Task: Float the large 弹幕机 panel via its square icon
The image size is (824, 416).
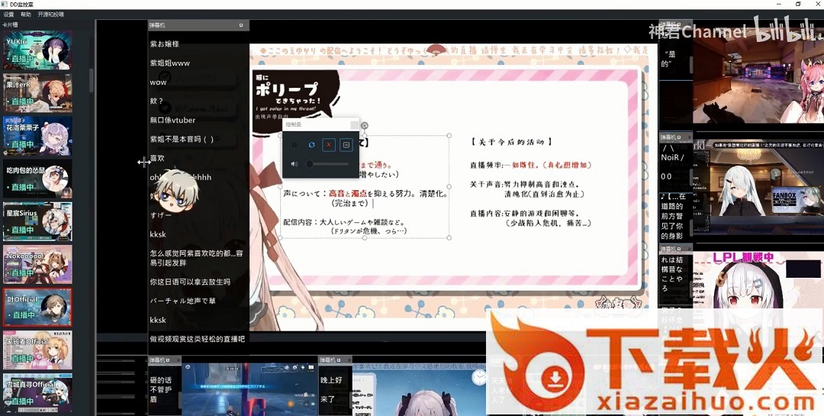Action: [x=241, y=24]
